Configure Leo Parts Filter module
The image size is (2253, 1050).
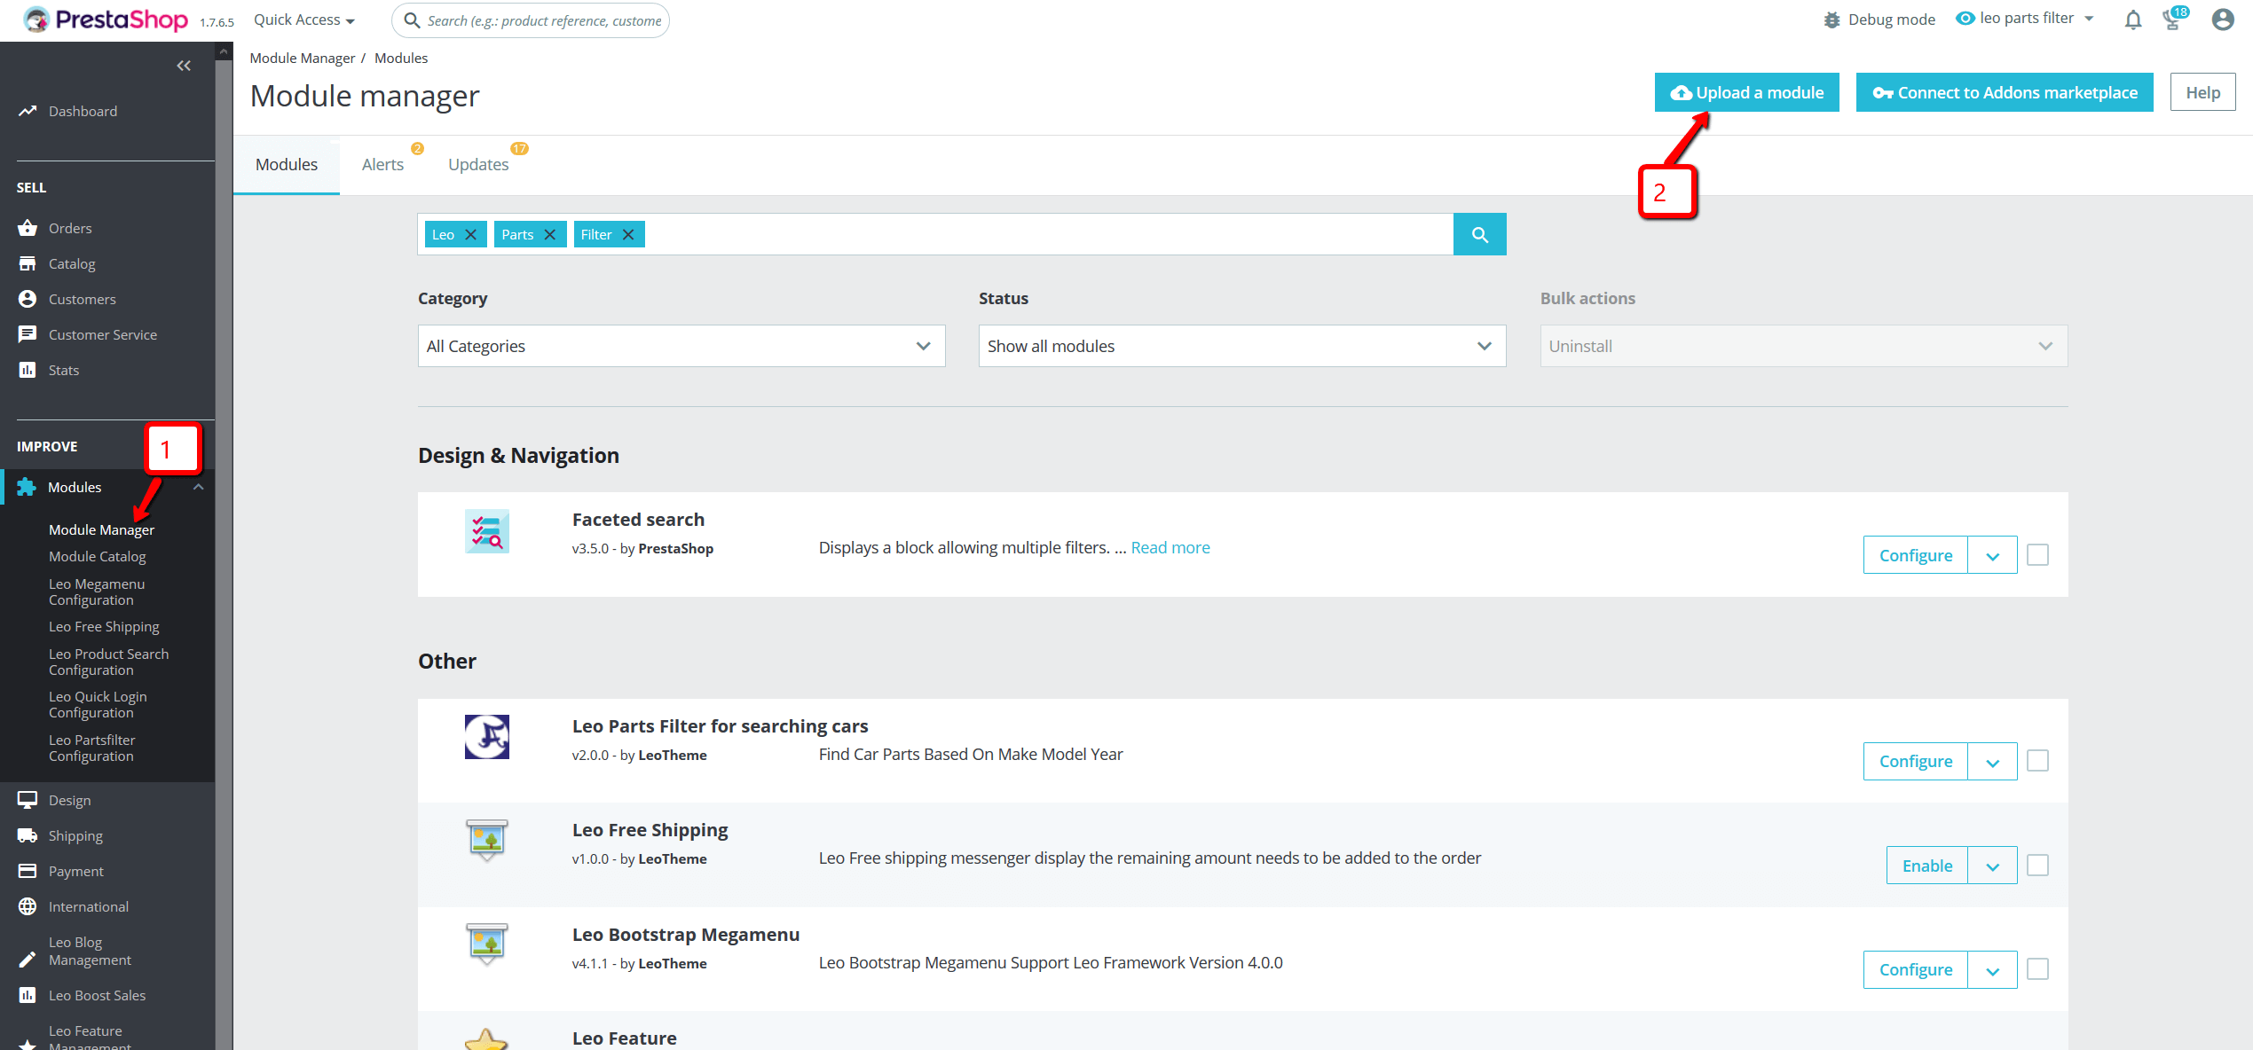[1916, 762]
